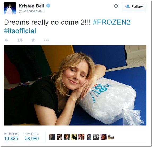Open the Kristen Bell display name link
The height and width of the screenshot is (147, 152).
[x=31, y=6]
